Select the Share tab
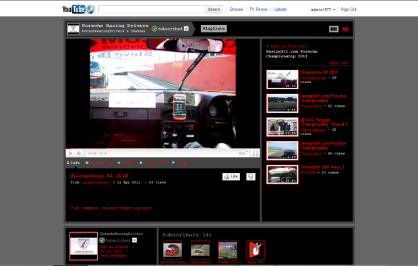 point(125,163)
